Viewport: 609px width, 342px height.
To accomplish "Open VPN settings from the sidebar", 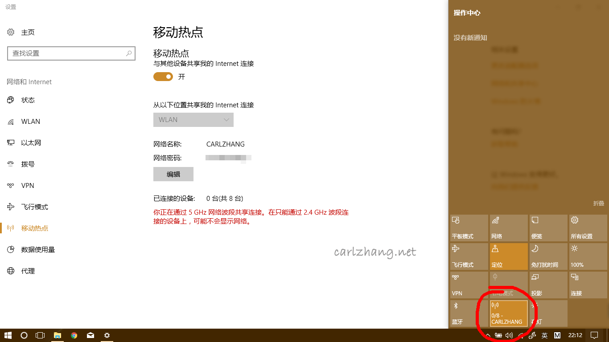I will (28, 185).
